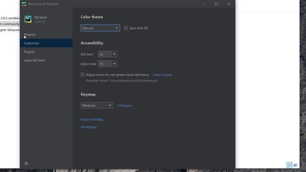This screenshot has width=306, height=172.
Task: Close the Welcome to PyCharm window
Action: click(x=229, y=4)
